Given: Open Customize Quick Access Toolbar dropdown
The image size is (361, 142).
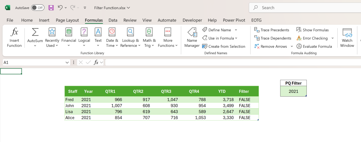Looking at the screenshot, I should (x=85, y=8).
